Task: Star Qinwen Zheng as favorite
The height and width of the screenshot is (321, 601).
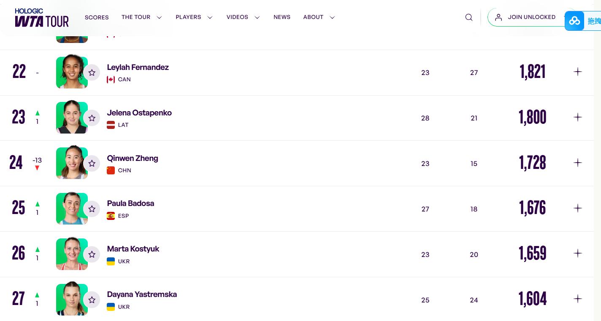Action: [92, 163]
